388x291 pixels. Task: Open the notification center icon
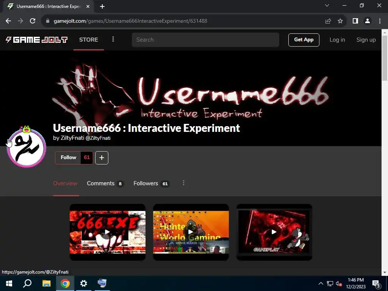376,284
